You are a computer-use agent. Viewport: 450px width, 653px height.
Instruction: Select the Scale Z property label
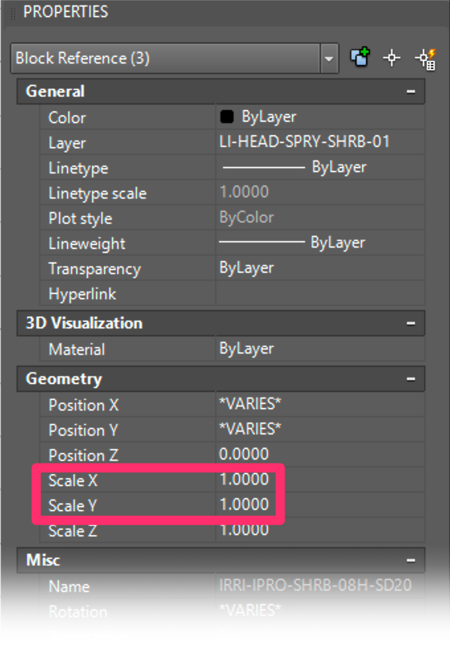tap(72, 531)
